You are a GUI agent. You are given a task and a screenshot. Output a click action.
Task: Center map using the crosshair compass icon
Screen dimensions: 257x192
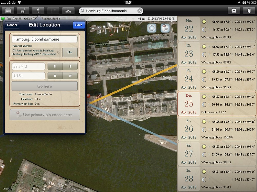152,28
